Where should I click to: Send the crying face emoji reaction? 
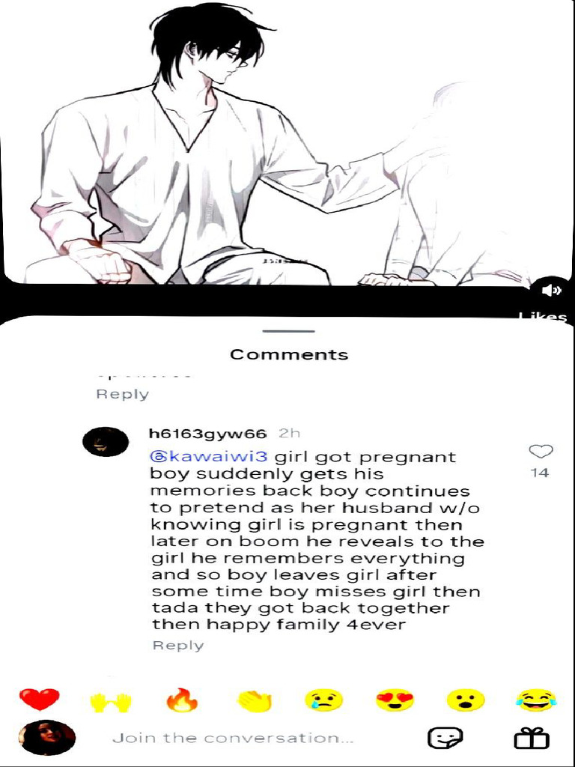323,700
